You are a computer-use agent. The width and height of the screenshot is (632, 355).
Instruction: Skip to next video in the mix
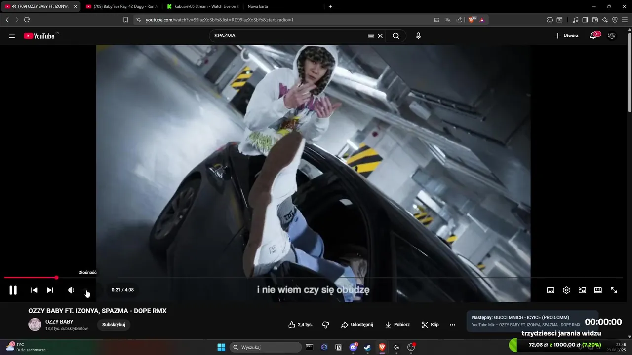click(x=50, y=290)
